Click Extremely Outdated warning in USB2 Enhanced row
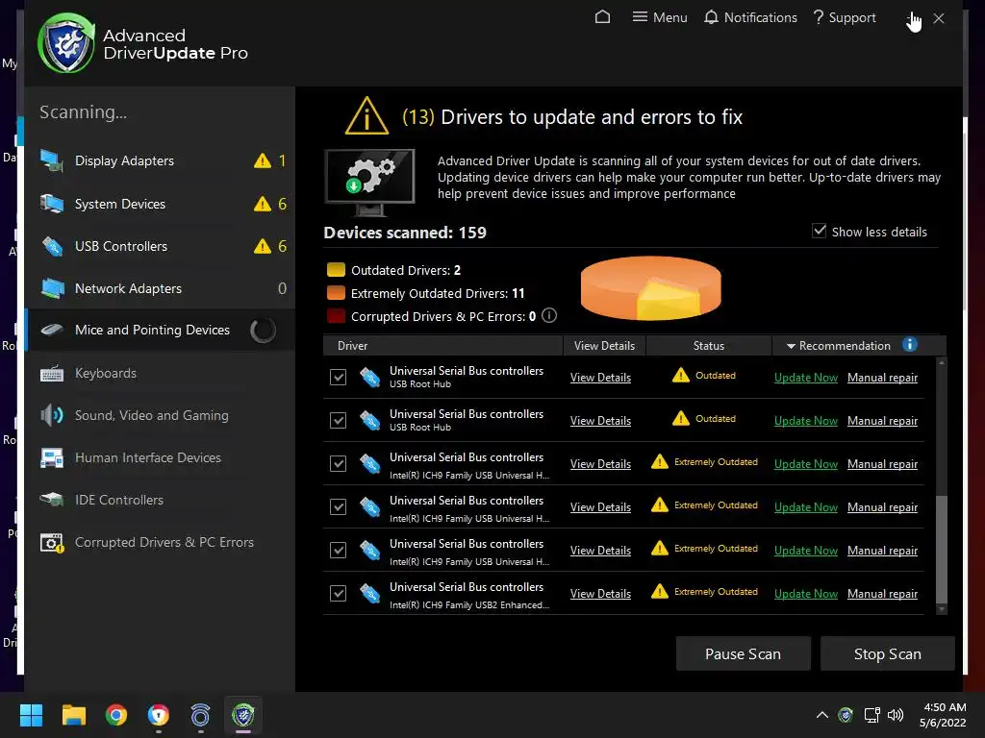Viewport: 985px width, 738px height. pos(660,591)
